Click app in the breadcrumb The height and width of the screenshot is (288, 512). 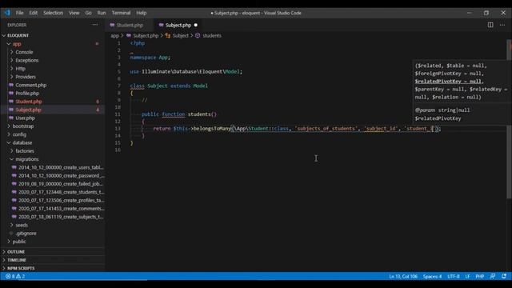pos(114,35)
